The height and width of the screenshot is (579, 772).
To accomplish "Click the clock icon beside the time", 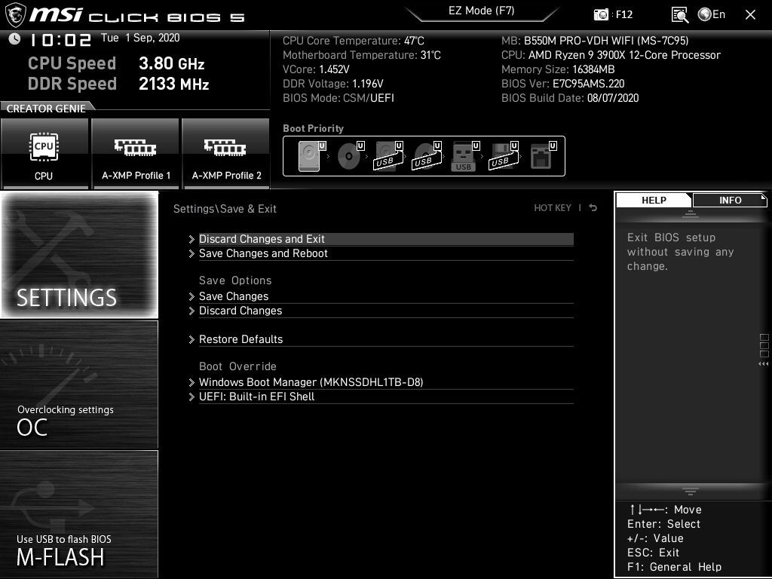I will (15, 39).
